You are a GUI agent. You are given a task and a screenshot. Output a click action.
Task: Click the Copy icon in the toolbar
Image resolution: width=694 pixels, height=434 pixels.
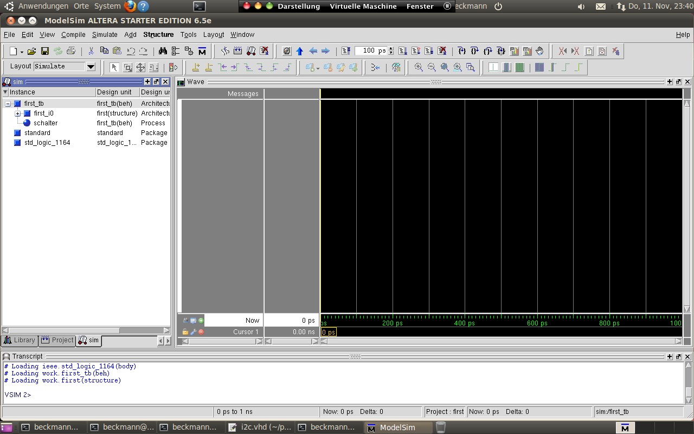coord(104,51)
